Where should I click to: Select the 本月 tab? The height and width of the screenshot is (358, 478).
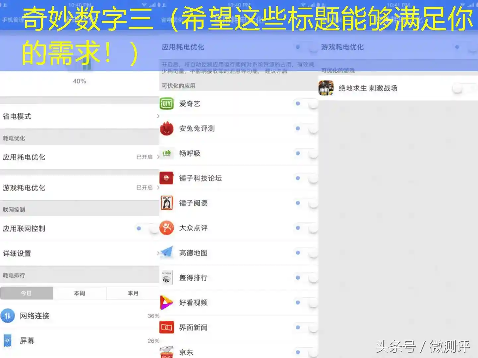(x=133, y=293)
